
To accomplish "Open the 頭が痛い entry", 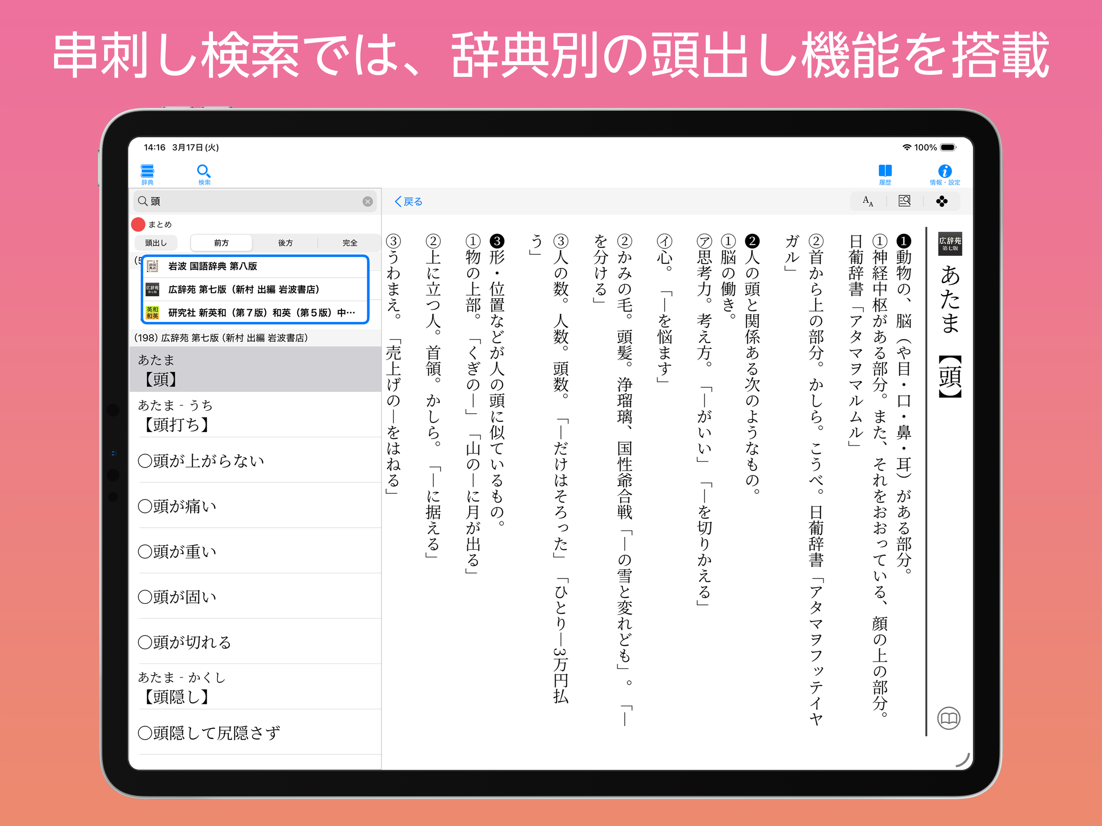I will tap(255, 506).
